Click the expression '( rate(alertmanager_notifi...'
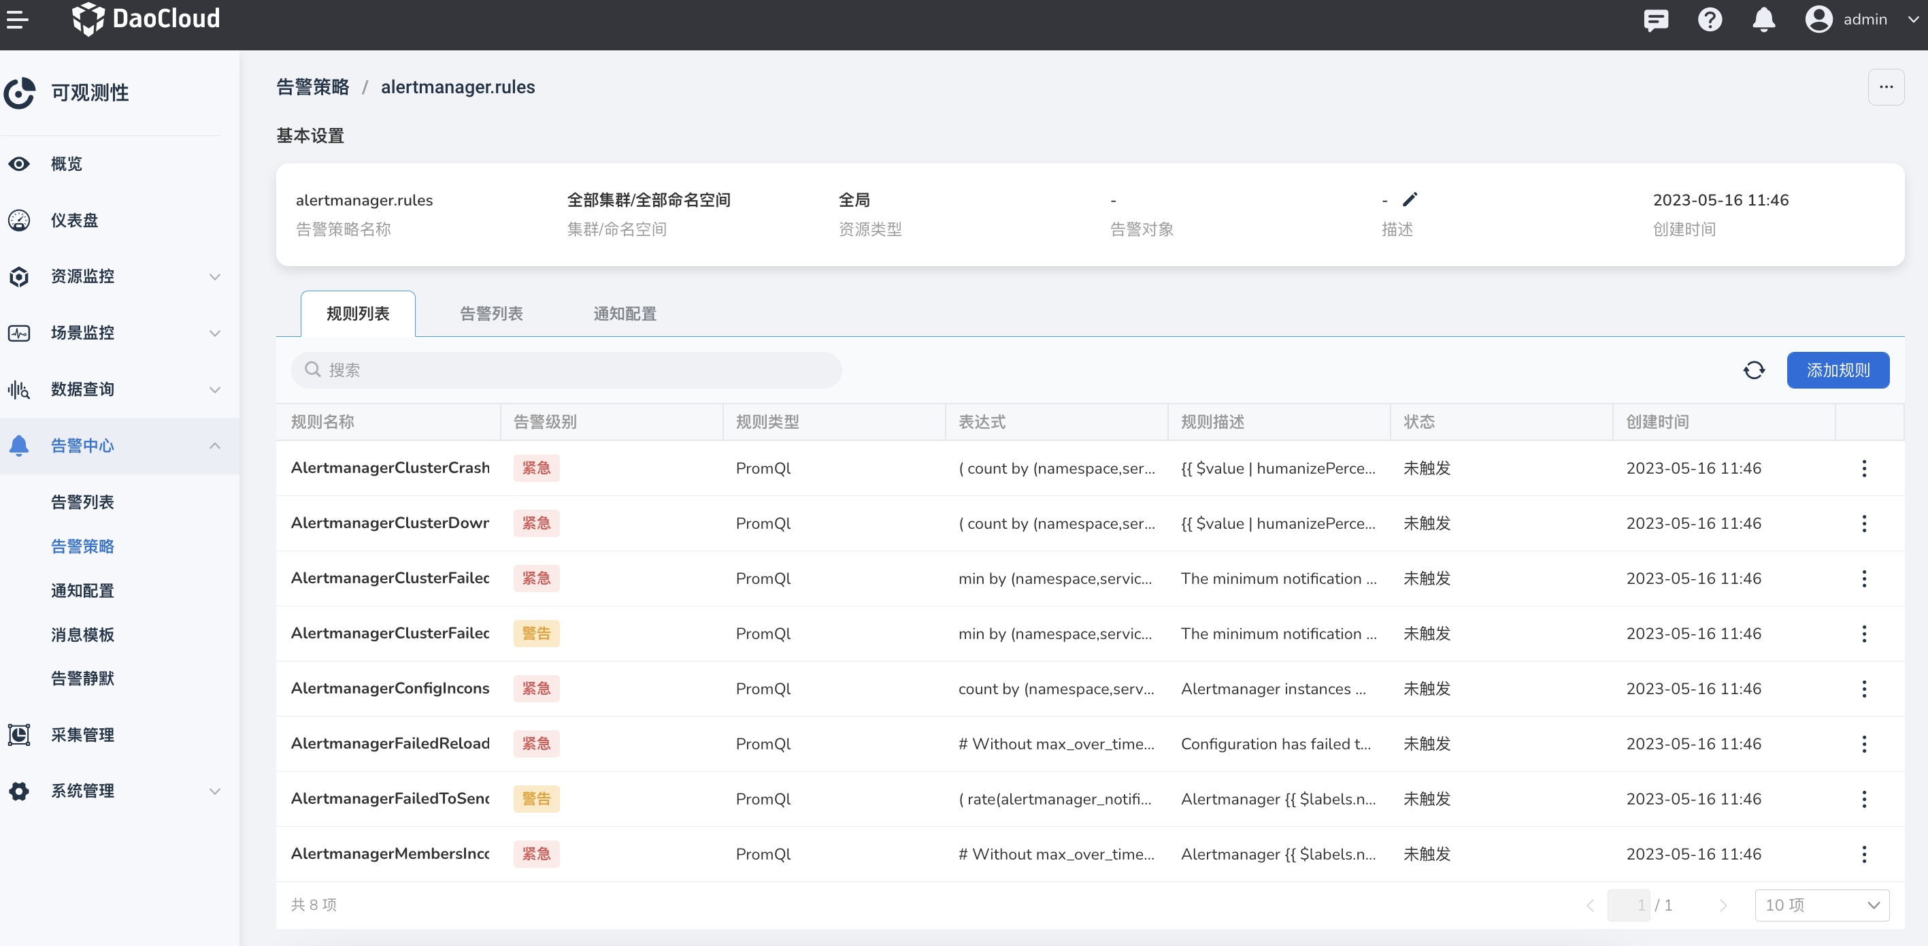 pos(1054,799)
